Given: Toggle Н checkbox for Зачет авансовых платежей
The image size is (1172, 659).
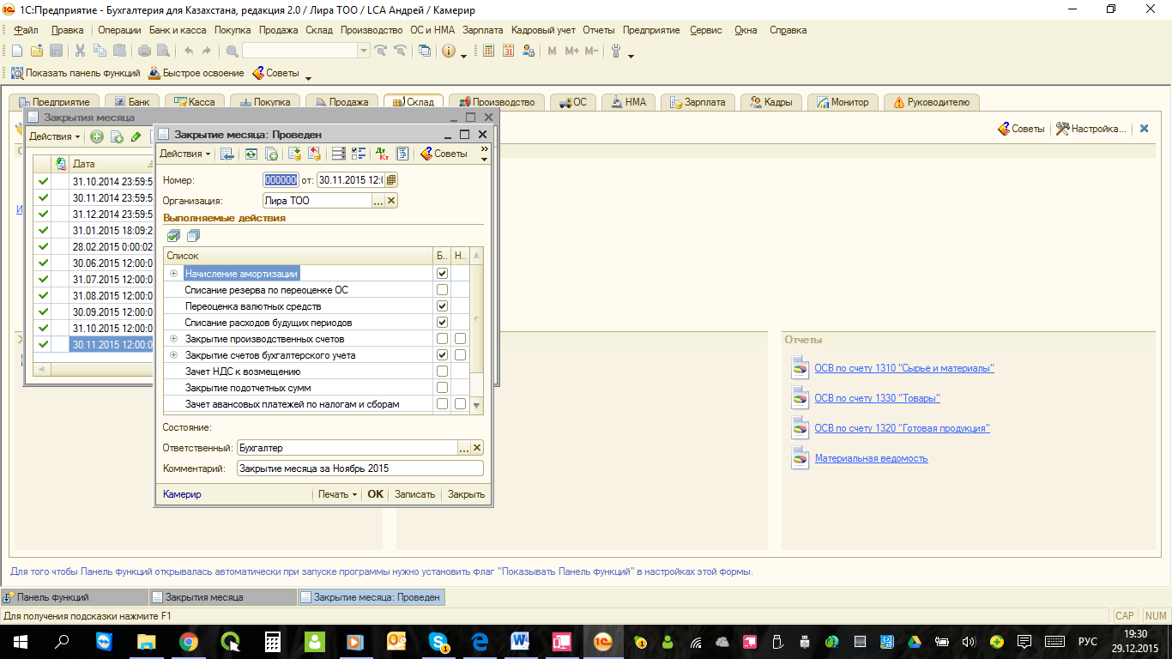Looking at the screenshot, I should click(460, 404).
